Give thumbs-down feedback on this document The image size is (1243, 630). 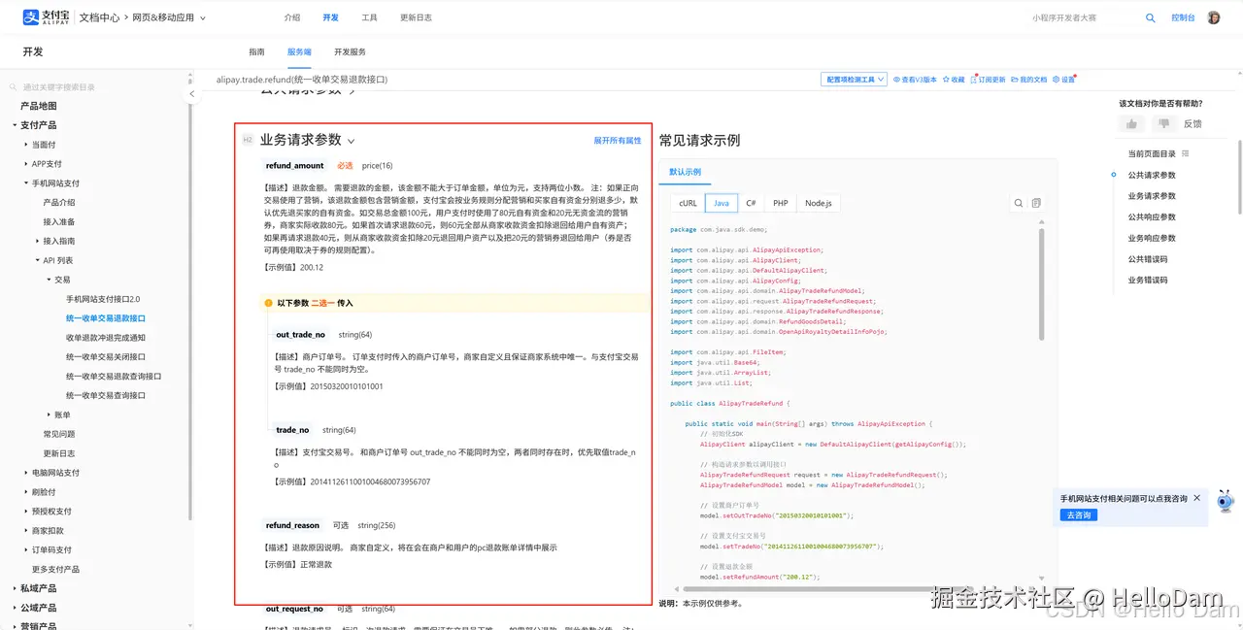[x=1164, y=123]
